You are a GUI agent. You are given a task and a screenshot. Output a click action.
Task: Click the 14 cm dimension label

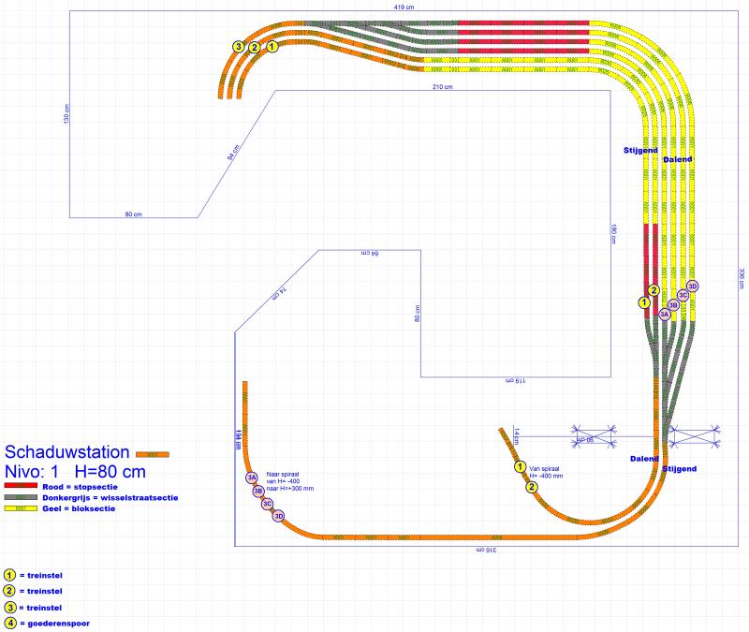click(517, 436)
